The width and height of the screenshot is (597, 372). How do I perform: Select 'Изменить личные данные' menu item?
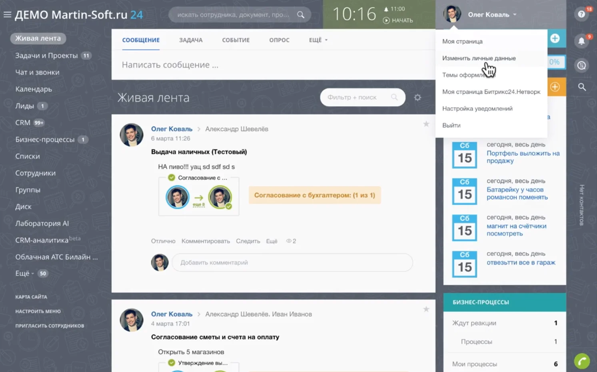(479, 58)
